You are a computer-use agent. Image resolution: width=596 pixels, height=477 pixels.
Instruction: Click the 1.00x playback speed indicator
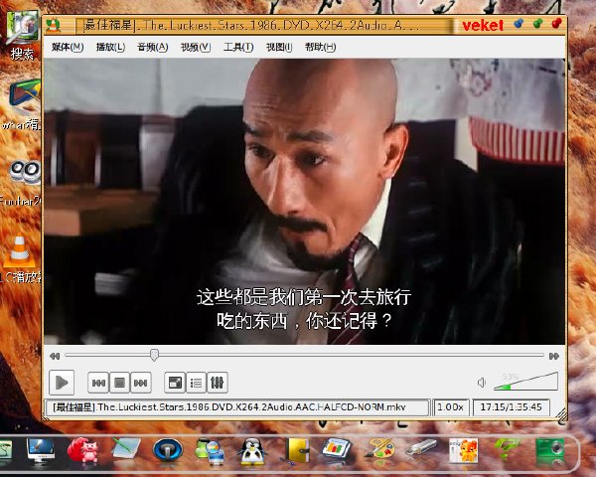(x=451, y=407)
